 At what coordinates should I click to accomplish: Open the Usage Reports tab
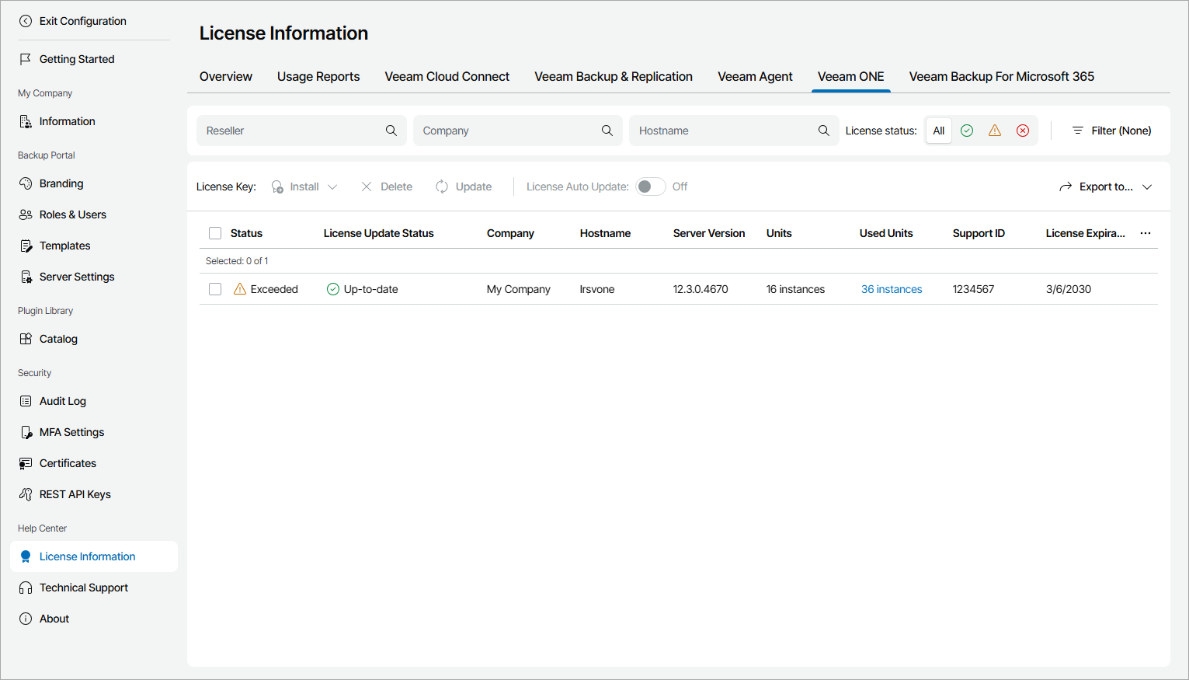[318, 76]
